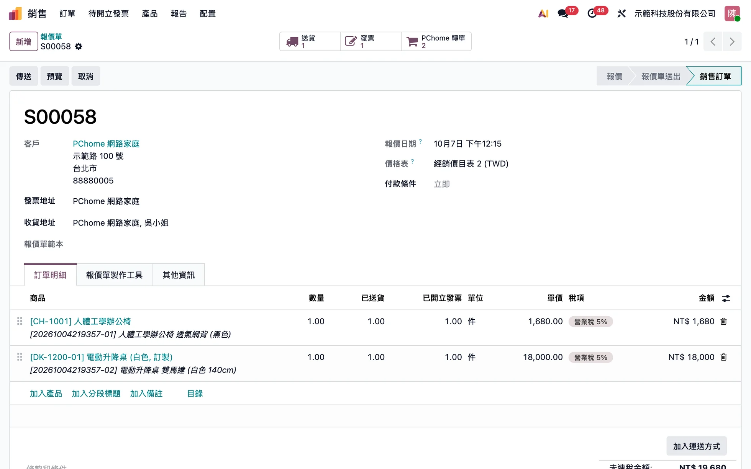Open the column settings icon beside 金額
The height and width of the screenshot is (469, 751).
[x=726, y=298]
